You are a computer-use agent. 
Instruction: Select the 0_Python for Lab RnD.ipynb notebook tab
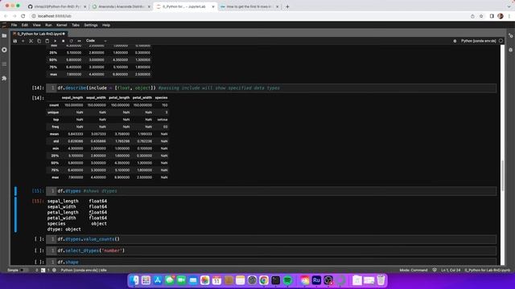tap(39, 34)
